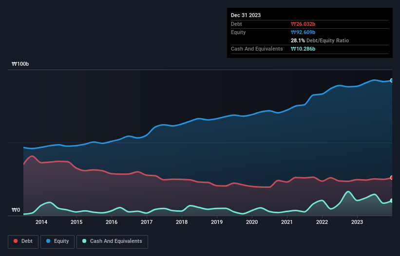
Task: Click the Equity row label in tooltip
Action: click(238, 32)
